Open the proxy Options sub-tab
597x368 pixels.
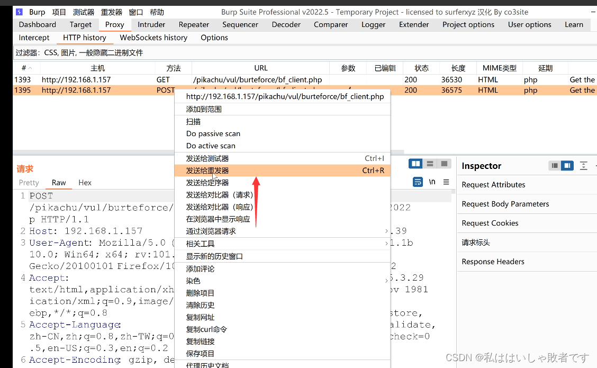[x=214, y=38]
